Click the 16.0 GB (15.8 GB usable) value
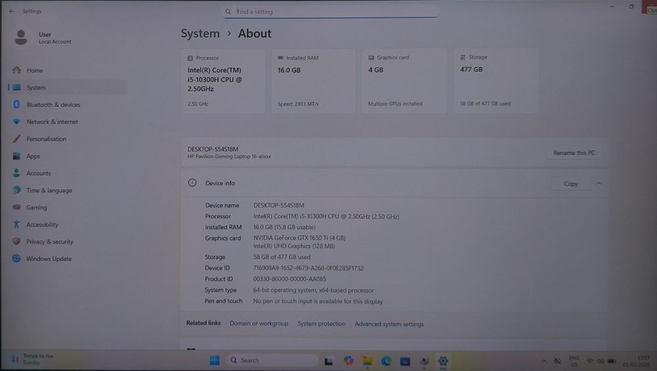Screen dimensions: 657x371 pyautogui.click(x=284, y=227)
